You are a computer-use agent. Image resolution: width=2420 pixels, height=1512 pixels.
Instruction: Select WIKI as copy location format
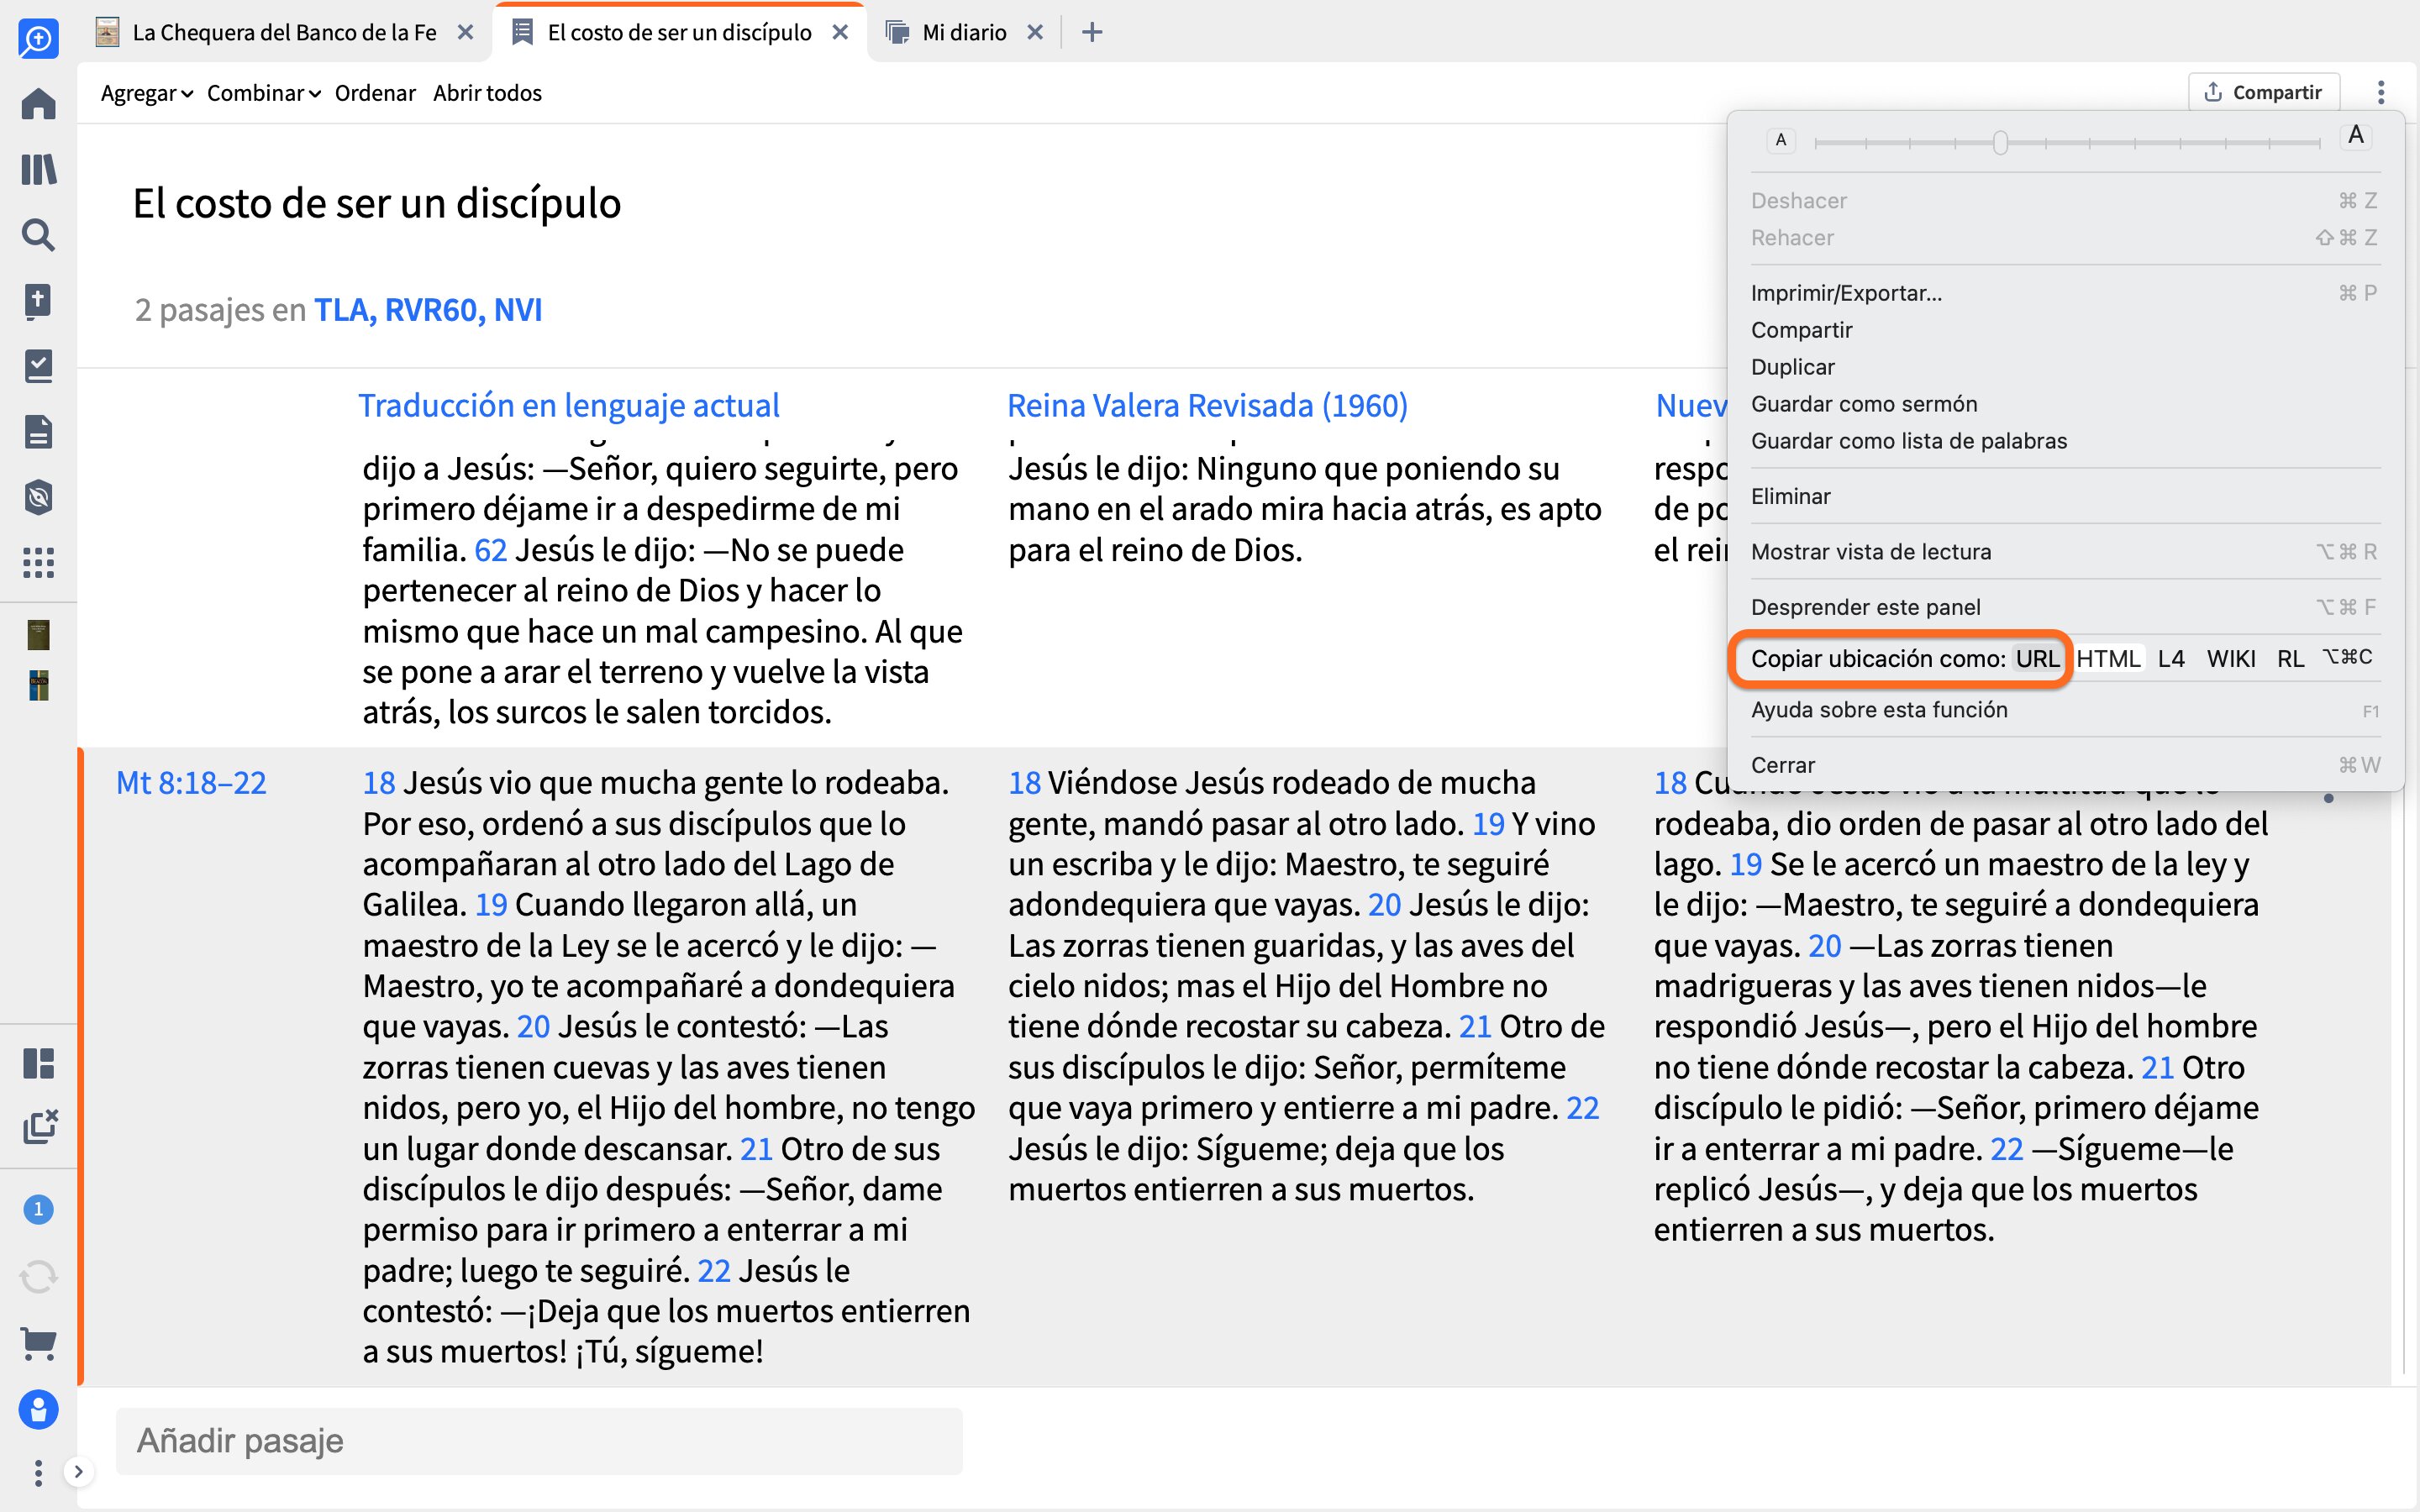[2231, 658]
